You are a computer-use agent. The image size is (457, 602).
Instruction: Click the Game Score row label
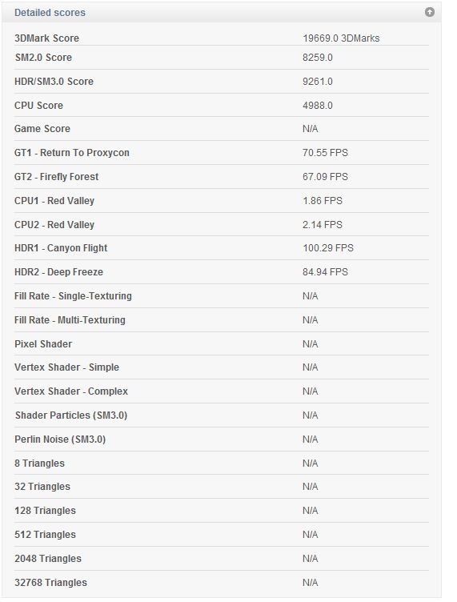42,129
